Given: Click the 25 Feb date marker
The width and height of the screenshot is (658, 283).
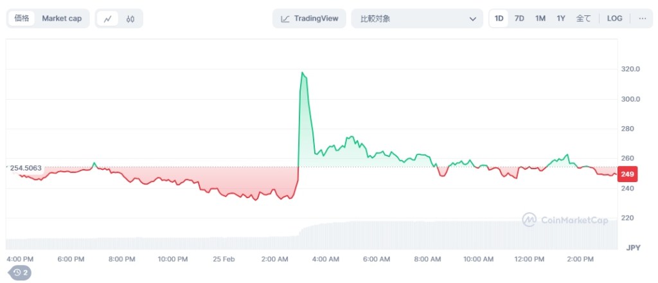Looking at the screenshot, I should (x=224, y=259).
